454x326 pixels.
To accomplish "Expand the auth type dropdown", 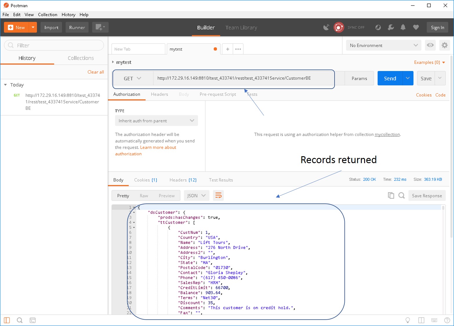I will tap(157, 121).
